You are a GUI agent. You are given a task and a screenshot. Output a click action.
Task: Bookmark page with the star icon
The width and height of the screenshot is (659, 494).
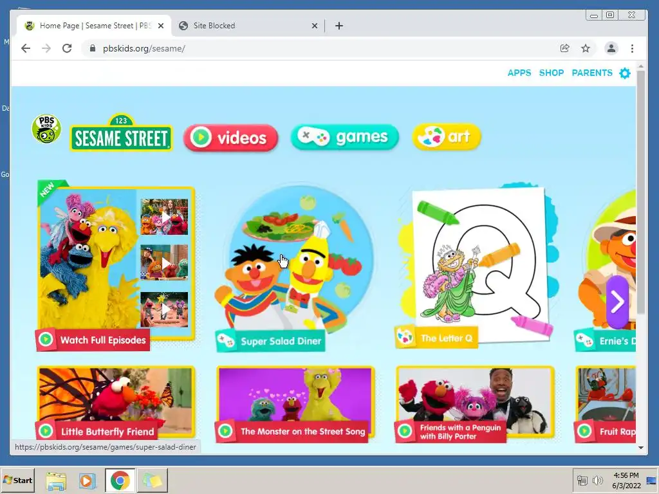586,48
